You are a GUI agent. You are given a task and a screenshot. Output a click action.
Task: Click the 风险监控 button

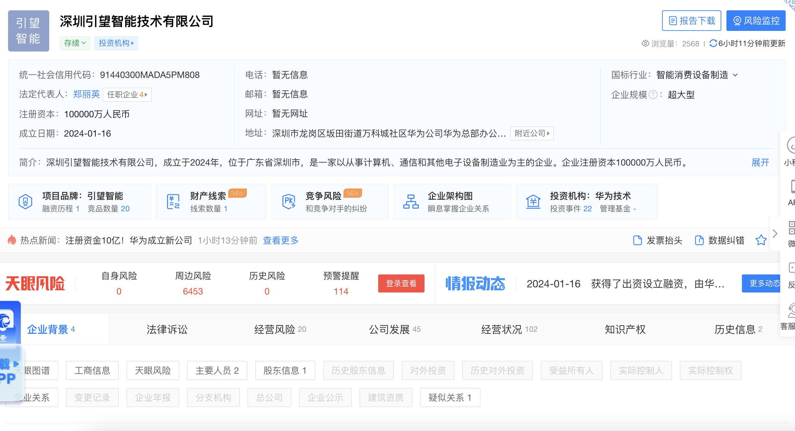756,21
